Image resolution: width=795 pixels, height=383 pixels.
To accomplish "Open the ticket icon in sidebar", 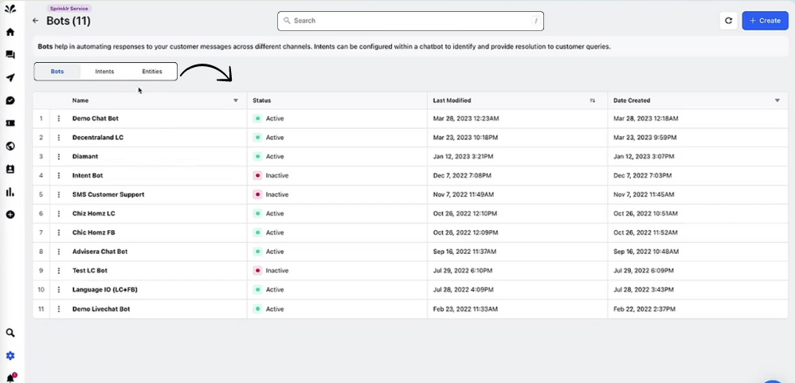I will coord(10,123).
